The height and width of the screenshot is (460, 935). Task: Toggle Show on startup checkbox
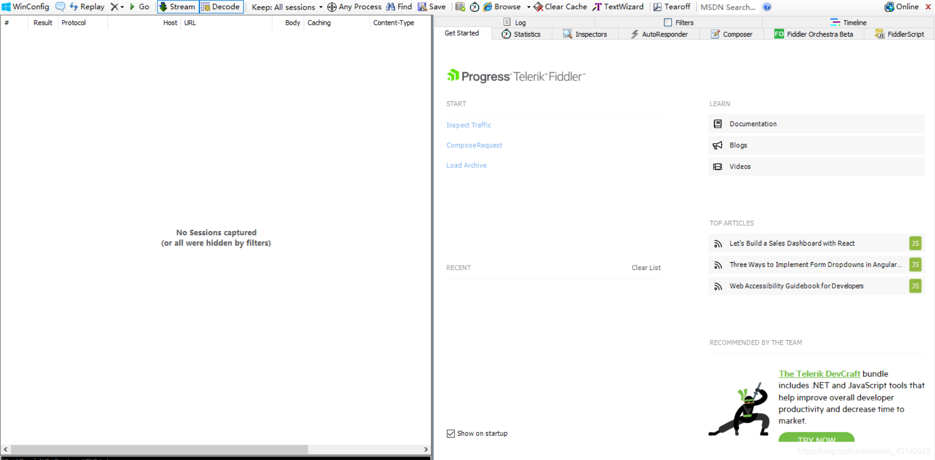point(451,434)
